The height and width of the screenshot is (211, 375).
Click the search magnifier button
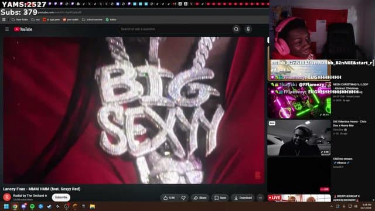pyautogui.click(x=236, y=29)
